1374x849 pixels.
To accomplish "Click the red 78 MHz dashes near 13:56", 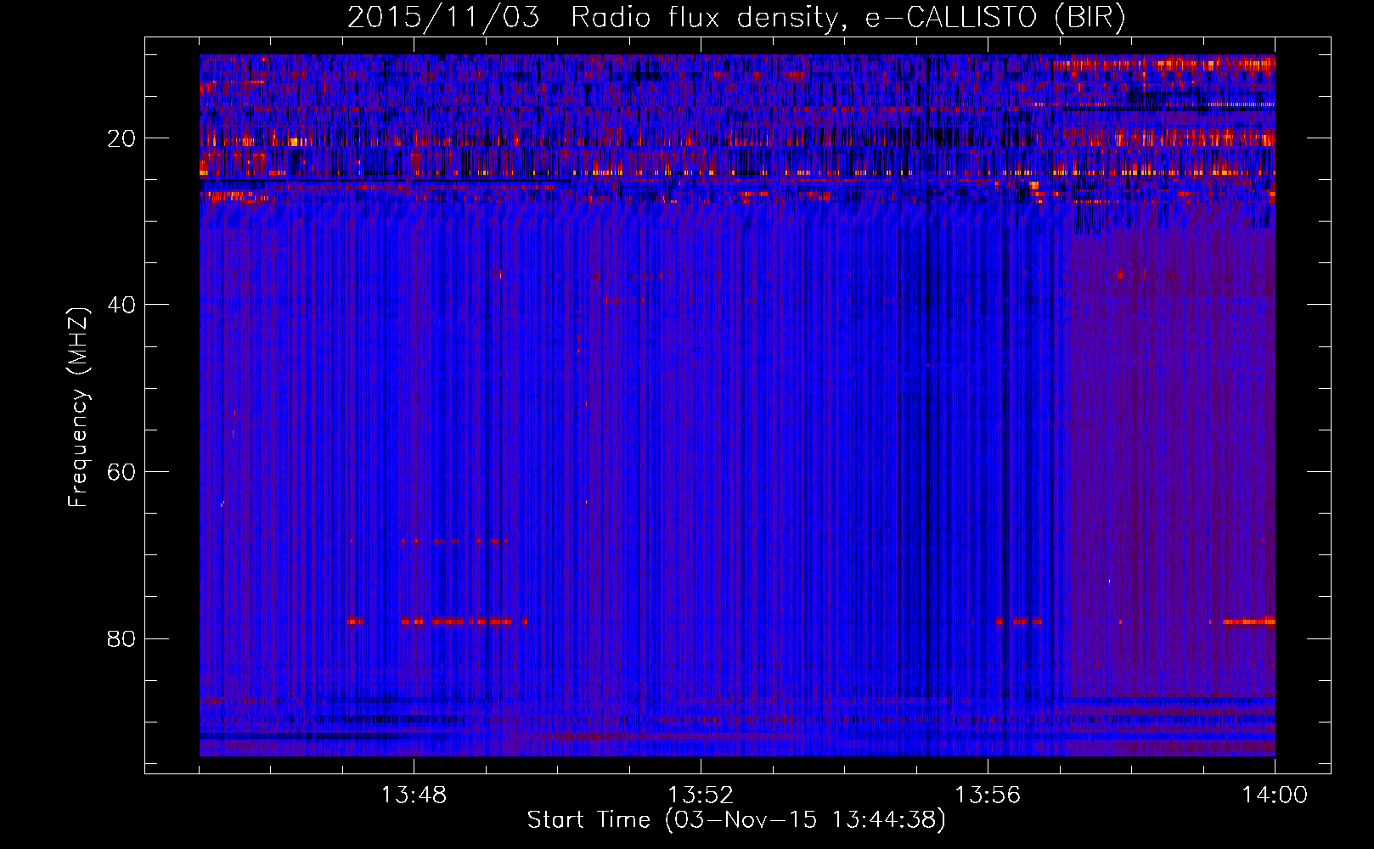I will 1019,621.
